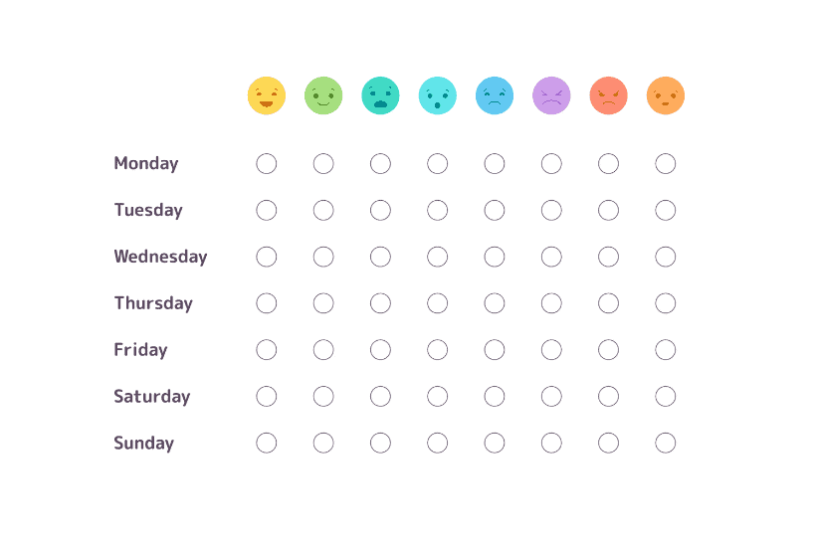
Task: Click the cyan surprised emoji icon
Action: coord(437,95)
